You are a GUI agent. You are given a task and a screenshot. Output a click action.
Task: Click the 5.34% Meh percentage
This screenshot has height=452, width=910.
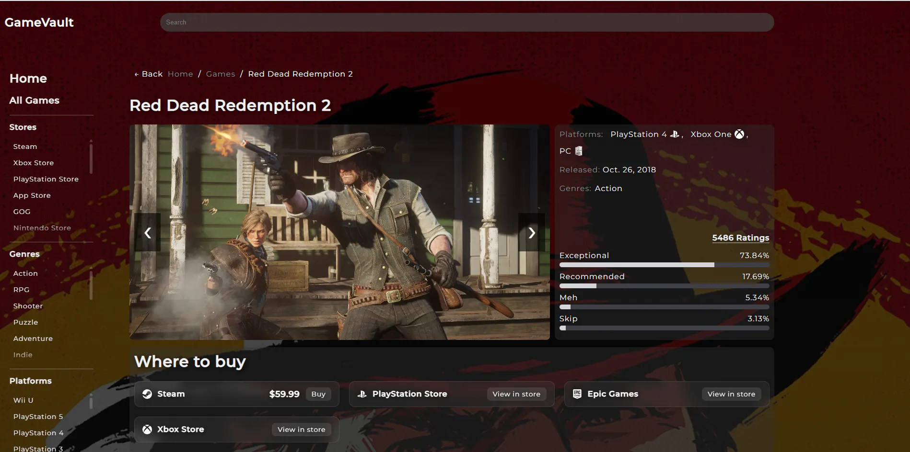757,298
